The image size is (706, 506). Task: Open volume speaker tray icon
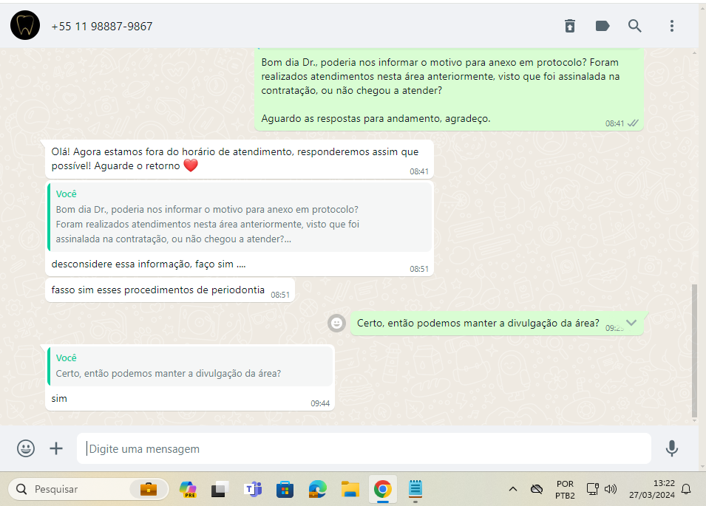pos(611,489)
